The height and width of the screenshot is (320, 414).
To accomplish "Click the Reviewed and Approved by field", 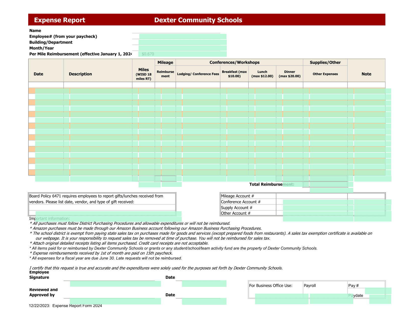I will (115, 301).
